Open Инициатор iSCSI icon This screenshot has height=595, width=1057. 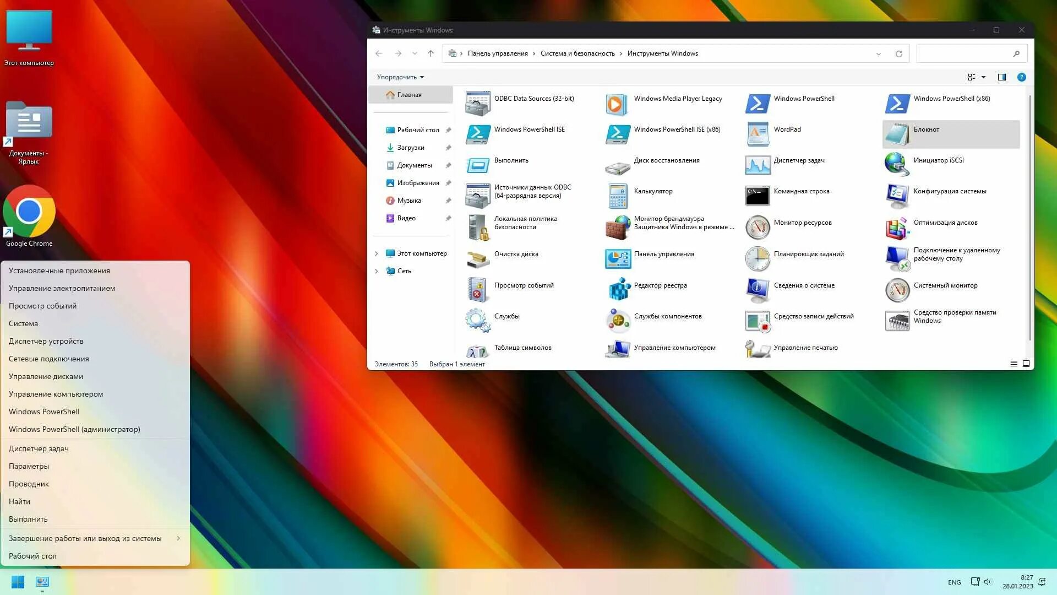[897, 165]
